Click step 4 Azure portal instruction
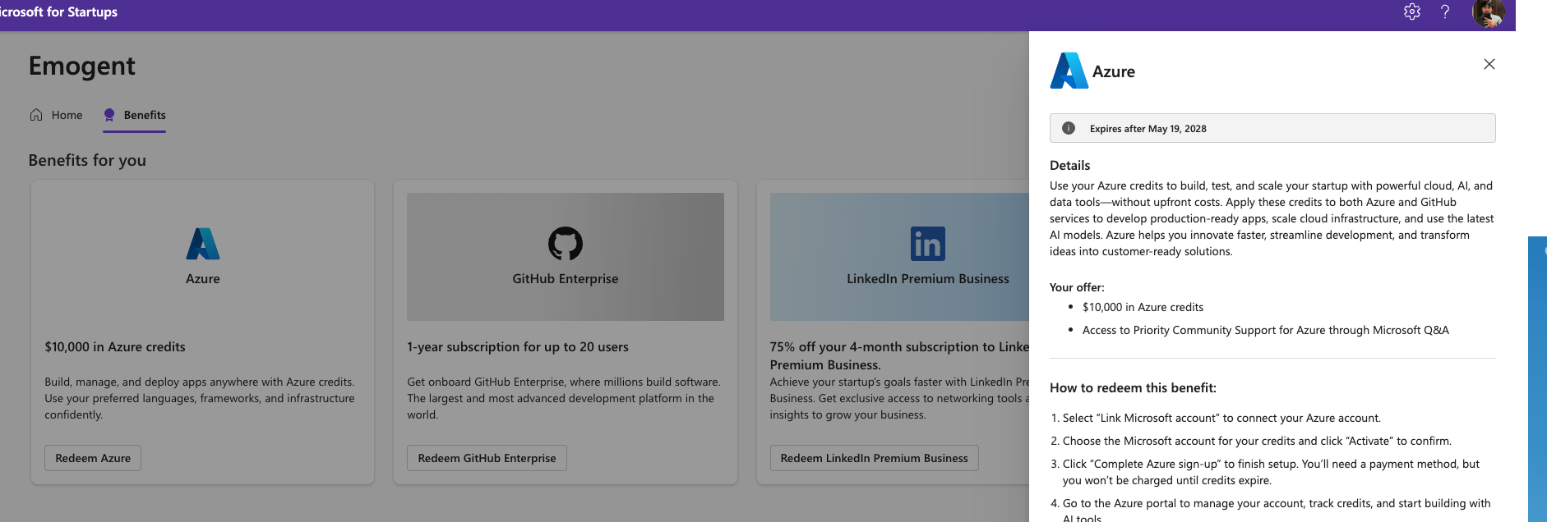Image resolution: width=1547 pixels, height=522 pixels. [1277, 509]
